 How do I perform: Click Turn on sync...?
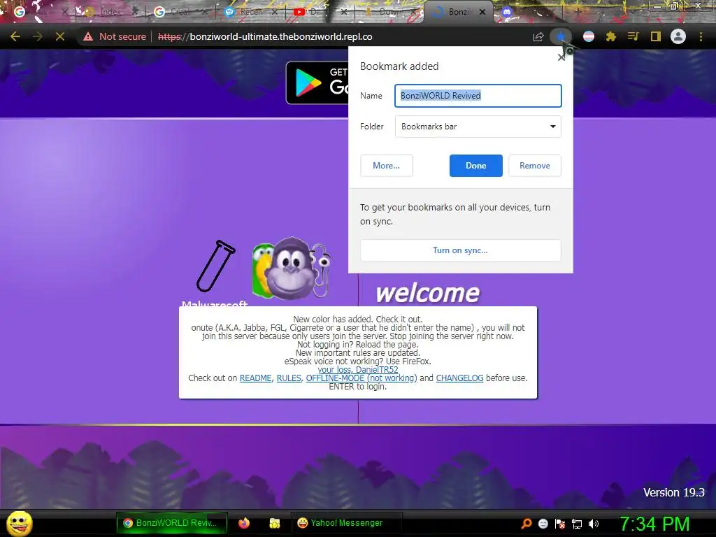click(460, 250)
